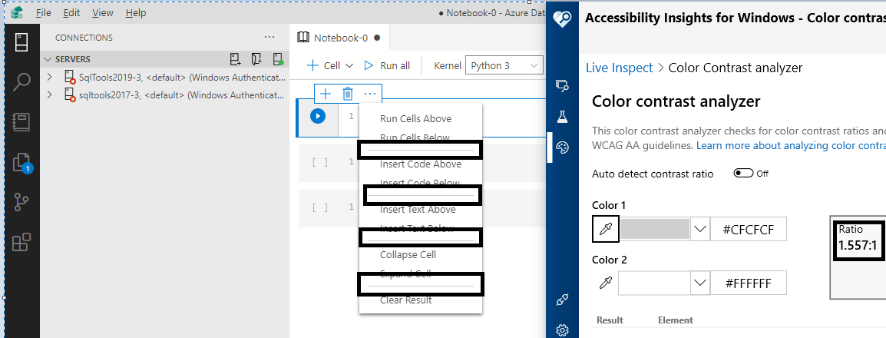Screen dimensions: 886x338
Task: Select the second empty code cell brackets
Action: (320, 207)
